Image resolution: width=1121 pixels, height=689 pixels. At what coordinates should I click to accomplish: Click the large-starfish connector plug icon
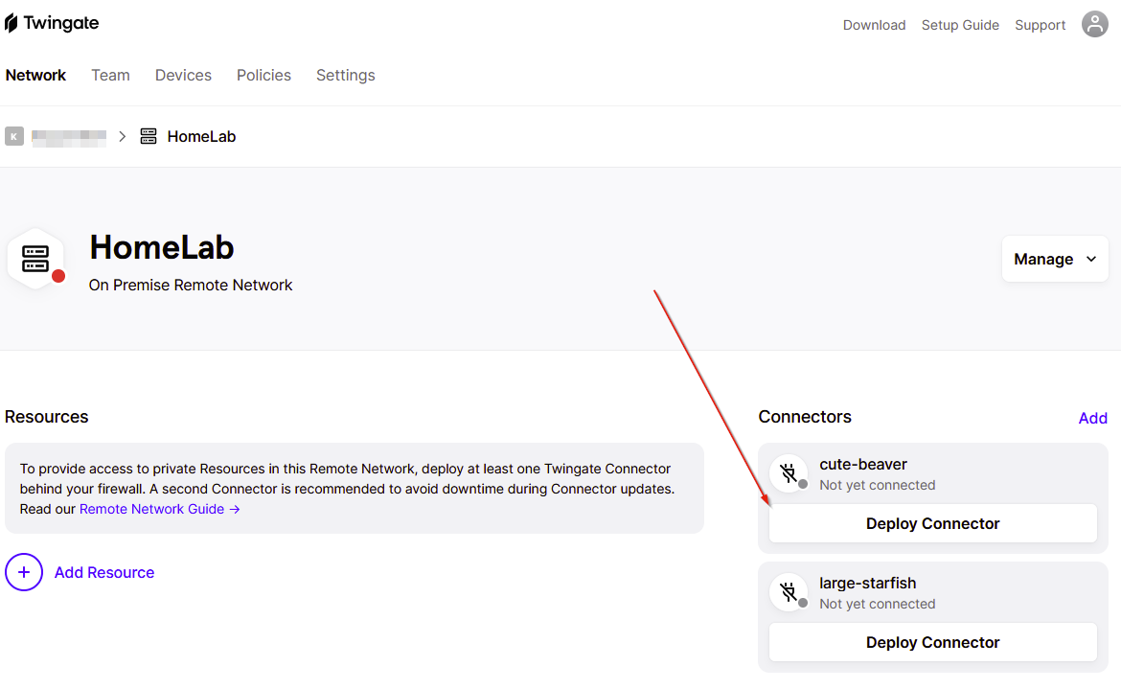[789, 592]
